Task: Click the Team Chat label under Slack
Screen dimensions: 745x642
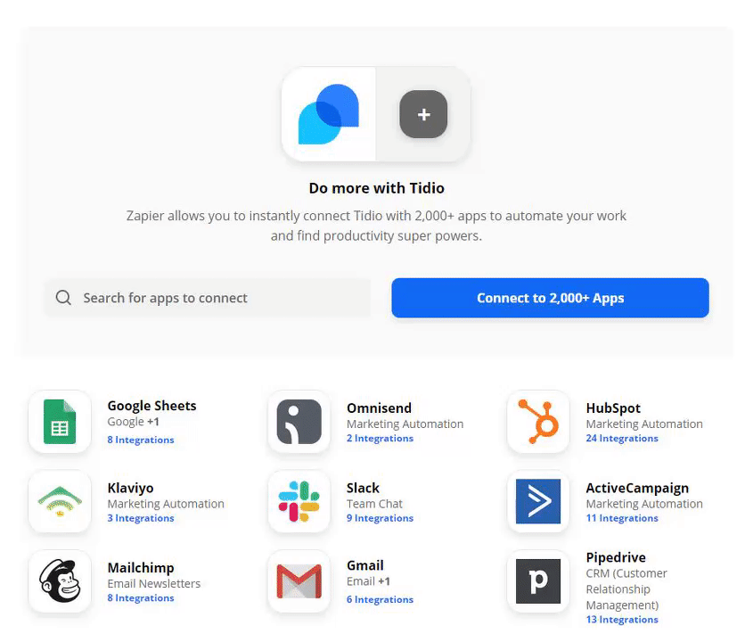Action: pos(374,504)
